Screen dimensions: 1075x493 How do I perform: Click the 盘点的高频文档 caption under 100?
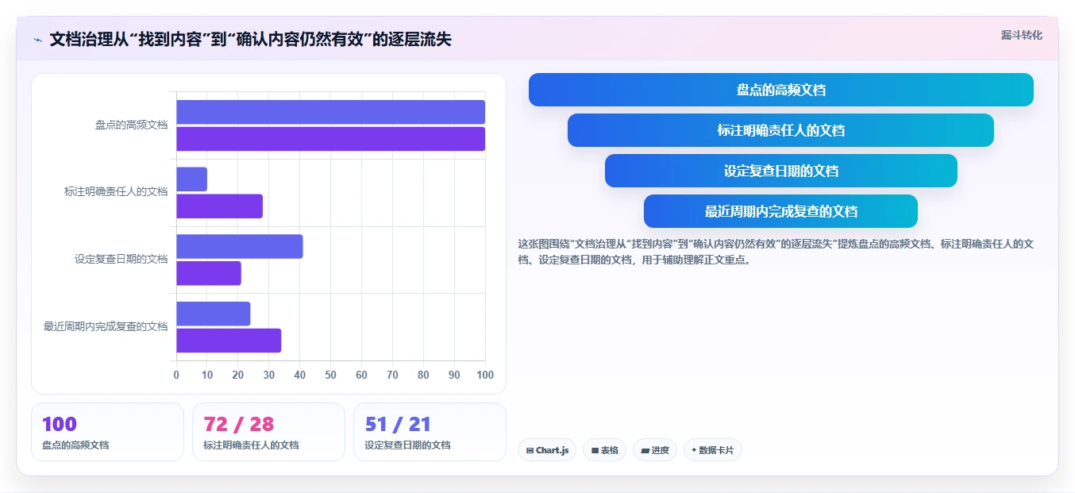click(x=75, y=445)
